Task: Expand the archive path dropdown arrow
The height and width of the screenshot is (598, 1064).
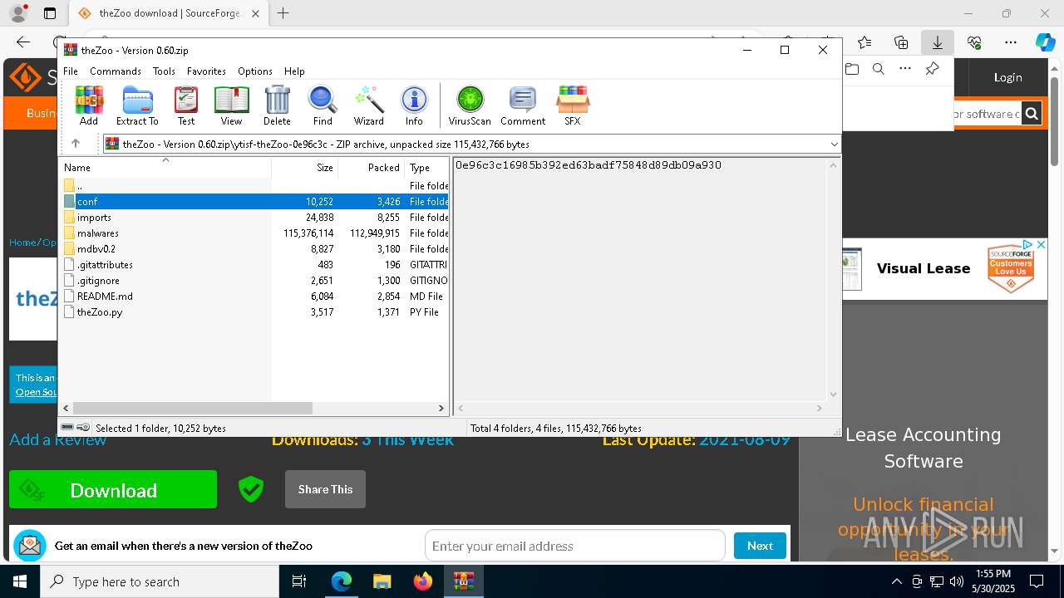Action: coord(834,145)
